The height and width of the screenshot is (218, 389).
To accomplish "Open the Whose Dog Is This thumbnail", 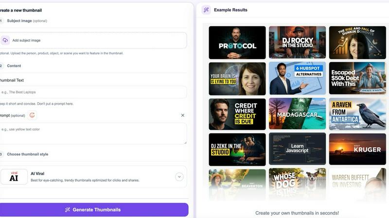I will (297, 184).
